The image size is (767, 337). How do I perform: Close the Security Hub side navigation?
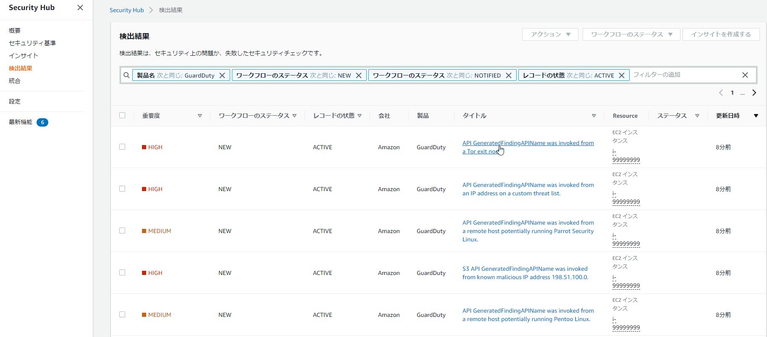pyautogui.click(x=80, y=8)
